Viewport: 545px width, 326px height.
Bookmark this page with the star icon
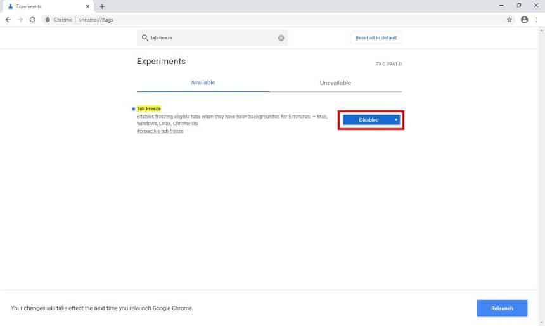pyautogui.click(x=510, y=20)
